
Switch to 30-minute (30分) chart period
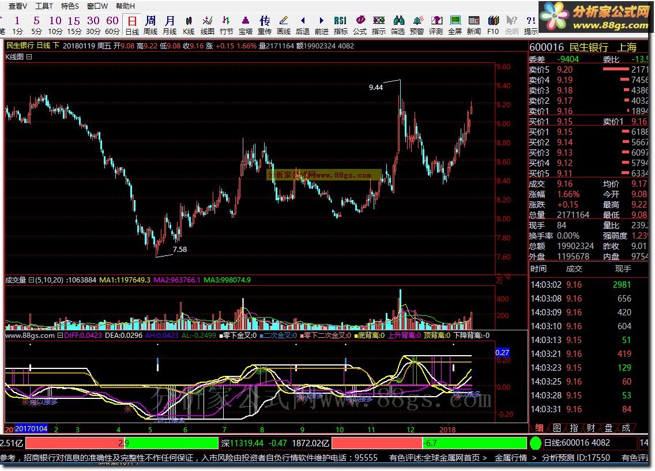pyautogui.click(x=93, y=25)
